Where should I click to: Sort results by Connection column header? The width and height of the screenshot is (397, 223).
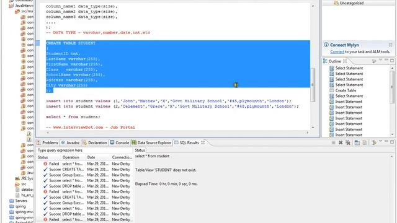point(122,157)
